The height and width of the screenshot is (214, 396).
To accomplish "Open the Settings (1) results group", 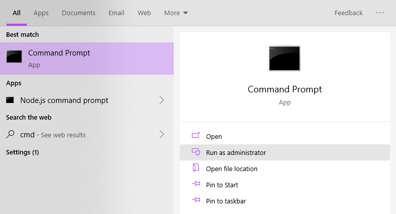I will [x=22, y=152].
